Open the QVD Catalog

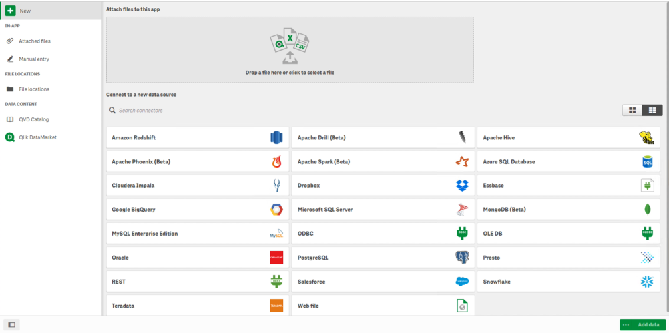pyautogui.click(x=33, y=119)
